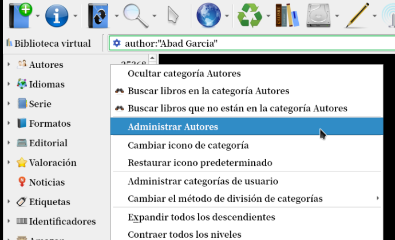
Task: Click the Editorial typewriter icon
Action: click(22, 143)
